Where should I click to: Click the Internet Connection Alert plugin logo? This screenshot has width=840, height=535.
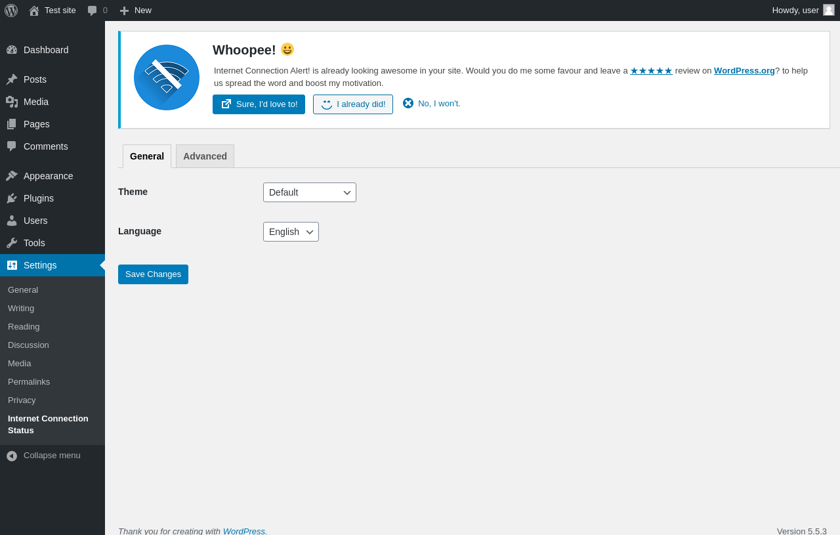(167, 77)
